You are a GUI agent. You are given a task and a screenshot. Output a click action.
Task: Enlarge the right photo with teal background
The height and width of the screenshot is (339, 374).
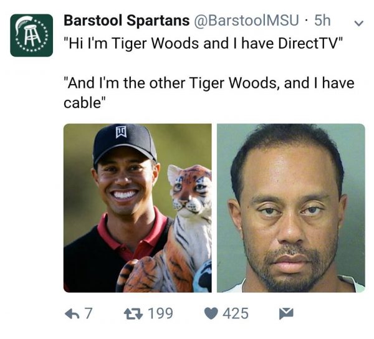pos(290,208)
